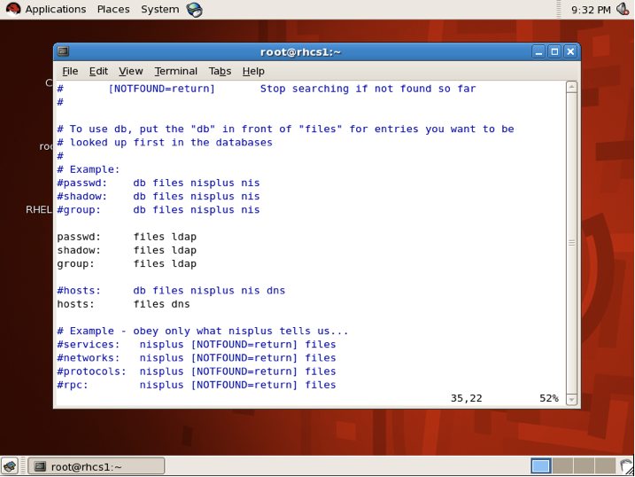Click the 'Stop searching if not found' comment
The width and height of the screenshot is (635, 477).
click(x=368, y=89)
